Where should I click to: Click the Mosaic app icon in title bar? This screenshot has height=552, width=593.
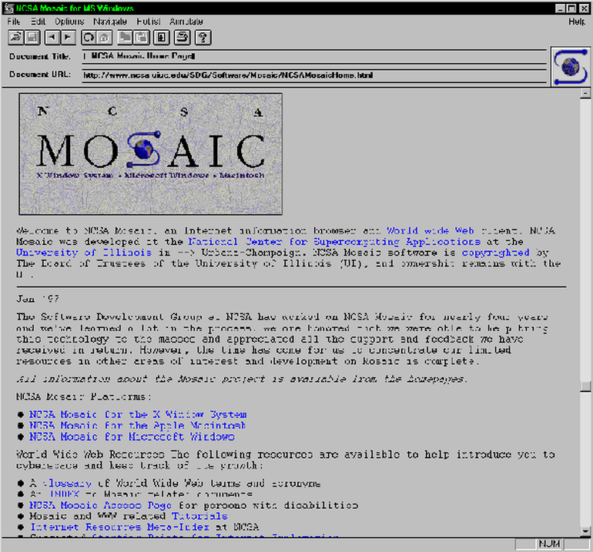[x=8, y=8]
